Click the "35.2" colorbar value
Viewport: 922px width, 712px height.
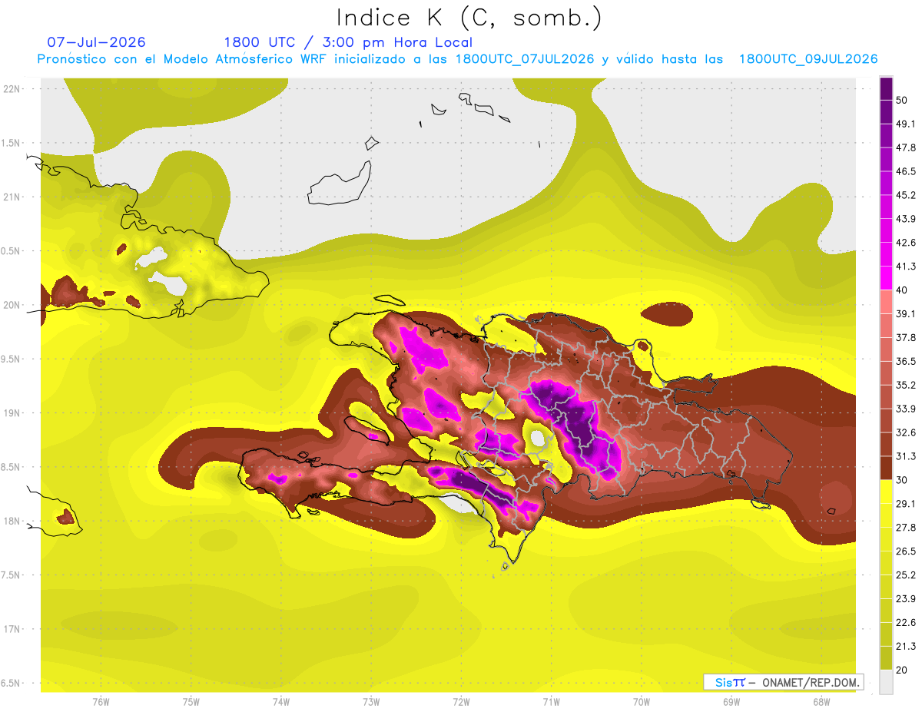pos(906,385)
